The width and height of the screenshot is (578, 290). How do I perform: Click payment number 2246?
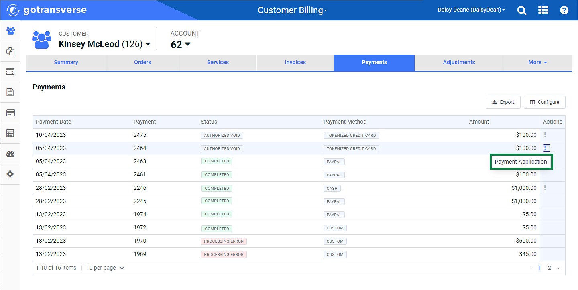(x=140, y=188)
